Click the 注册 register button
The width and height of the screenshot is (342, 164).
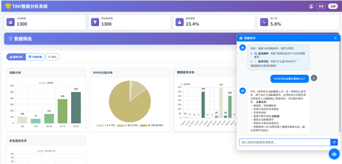pos(333,6)
